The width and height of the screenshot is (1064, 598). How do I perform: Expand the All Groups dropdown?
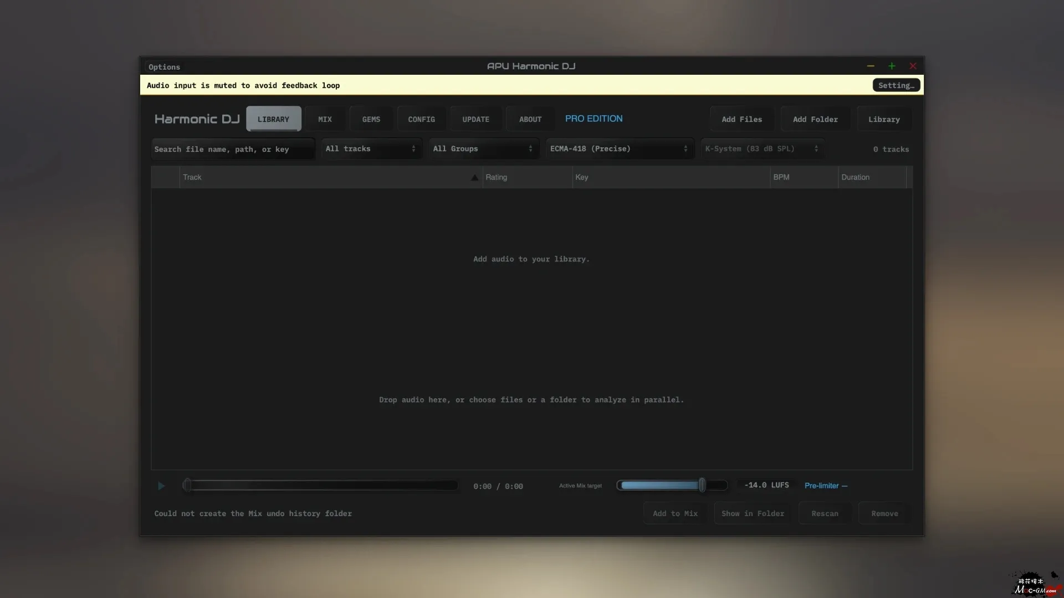[483, 148]
